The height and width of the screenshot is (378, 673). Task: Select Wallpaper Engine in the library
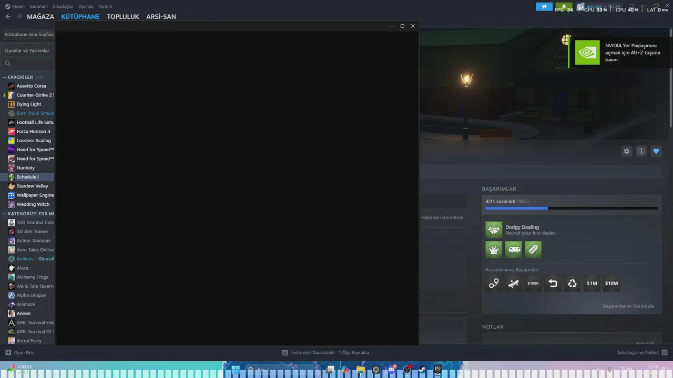[x=35, y=195]
